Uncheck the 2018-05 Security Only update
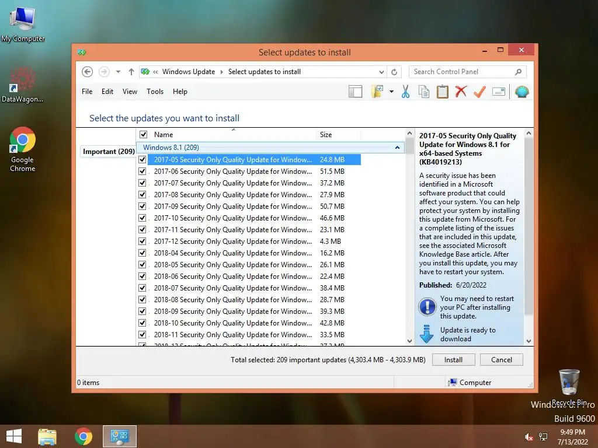Image resolution: width=598 pixels, height=448 pixels. pyautogui.click(x=142, y=265)
